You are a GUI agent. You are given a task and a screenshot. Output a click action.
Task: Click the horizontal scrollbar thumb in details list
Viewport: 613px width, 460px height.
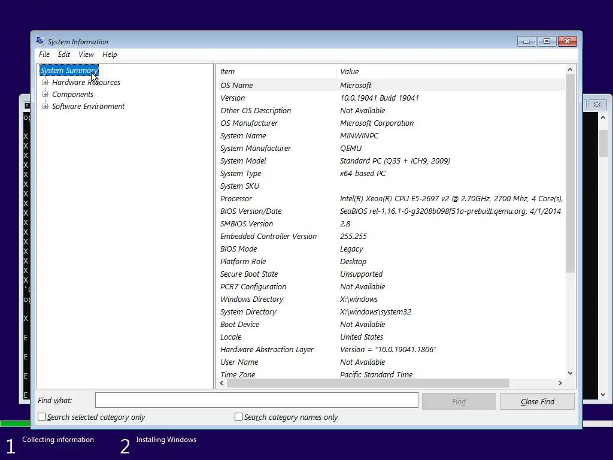coord(368,383)
